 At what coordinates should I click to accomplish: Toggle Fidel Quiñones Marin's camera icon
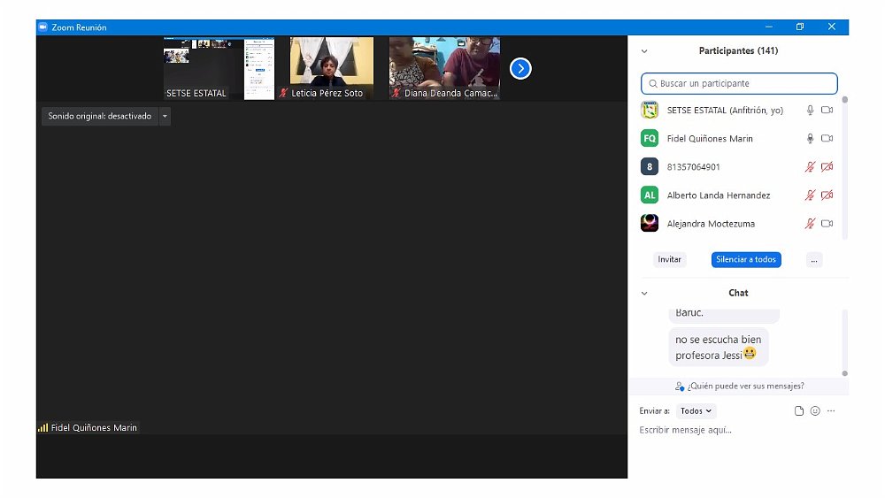click(827, 139)
